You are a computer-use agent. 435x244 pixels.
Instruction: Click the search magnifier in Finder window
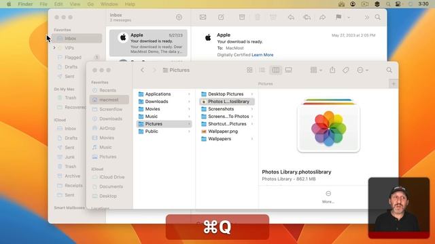[389, 70]
